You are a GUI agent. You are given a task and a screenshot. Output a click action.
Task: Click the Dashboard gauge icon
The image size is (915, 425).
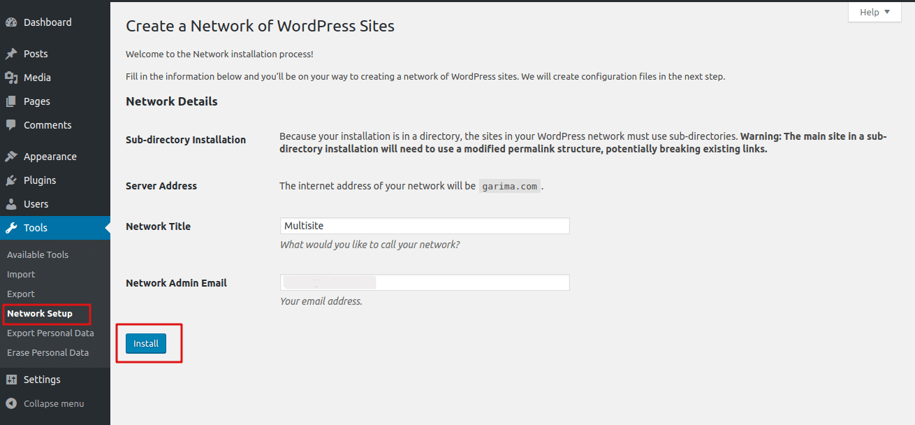pos(11,22)
